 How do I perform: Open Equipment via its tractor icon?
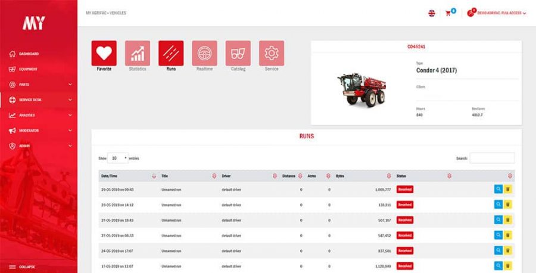point(13,69)
